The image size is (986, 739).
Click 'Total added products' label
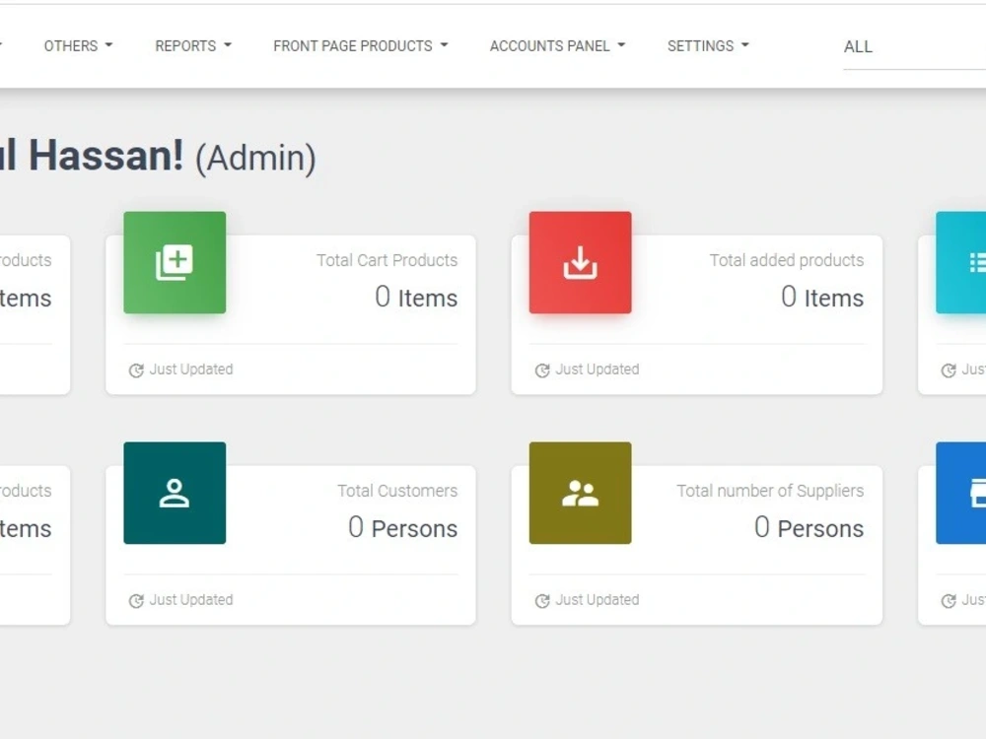click(787, 260)
